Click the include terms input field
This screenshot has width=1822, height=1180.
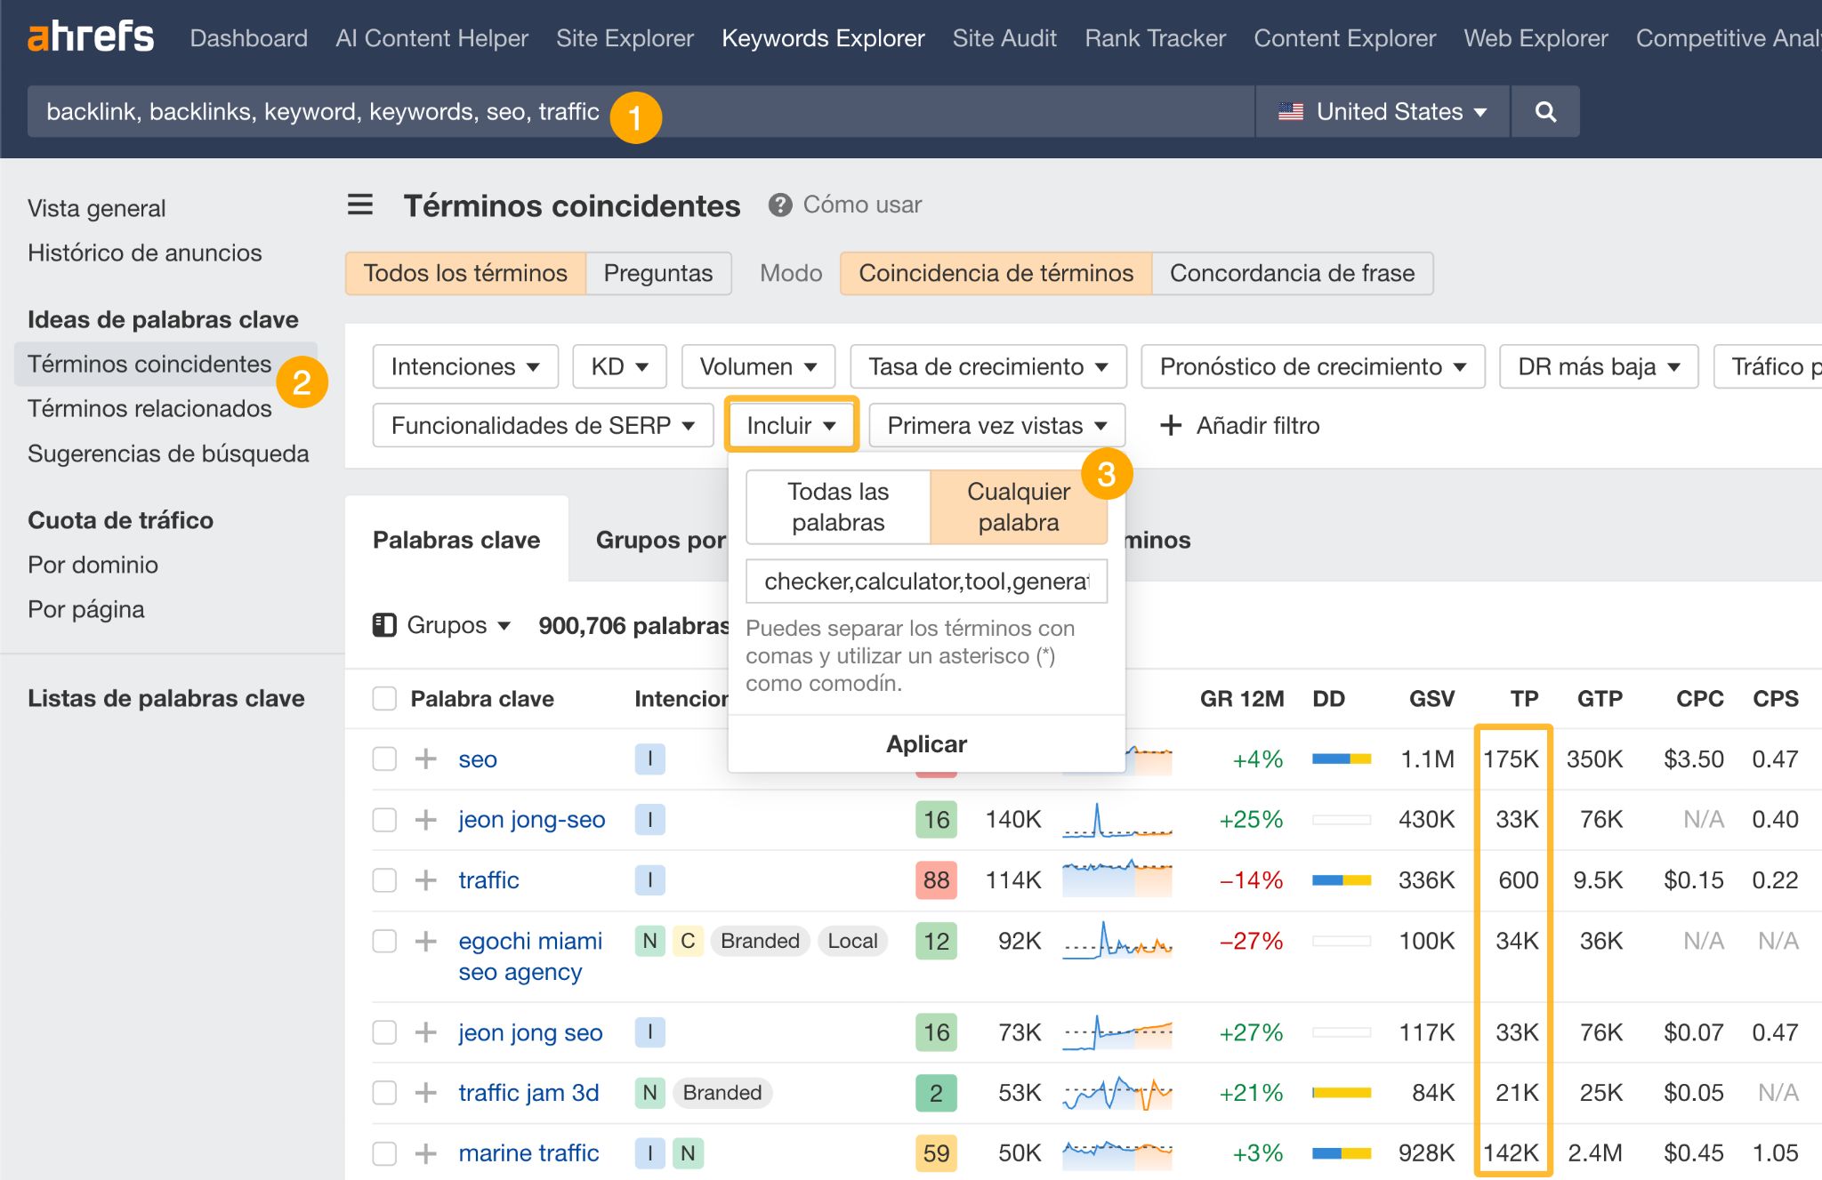coord(926,581)
